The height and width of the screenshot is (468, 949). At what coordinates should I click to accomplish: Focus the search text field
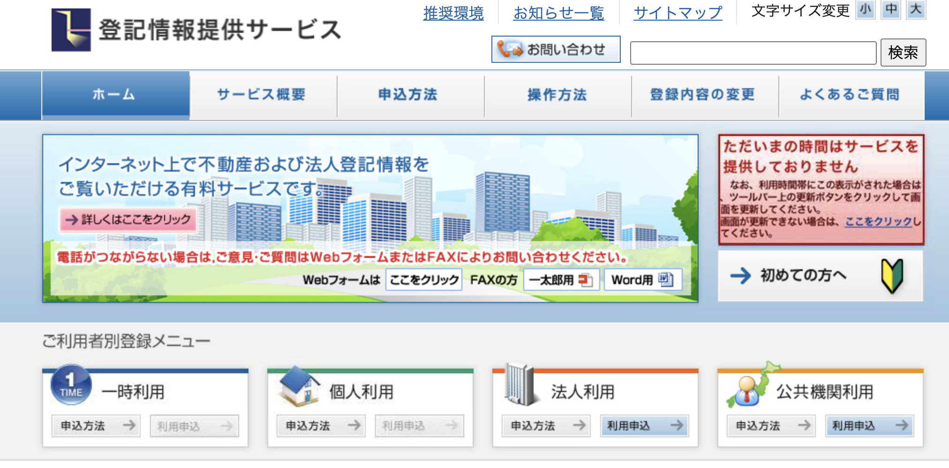pos(753,53)
